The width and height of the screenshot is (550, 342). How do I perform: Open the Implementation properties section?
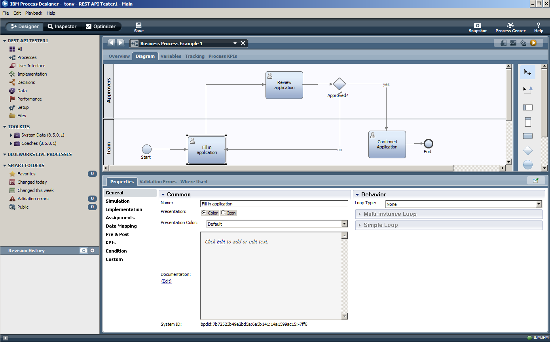click(x=124, y=209)
